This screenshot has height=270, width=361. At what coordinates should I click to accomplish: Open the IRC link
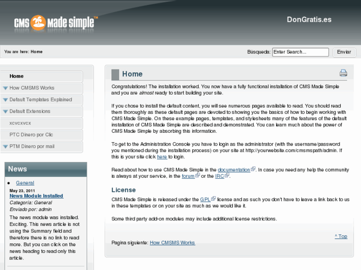click(219, 176)
